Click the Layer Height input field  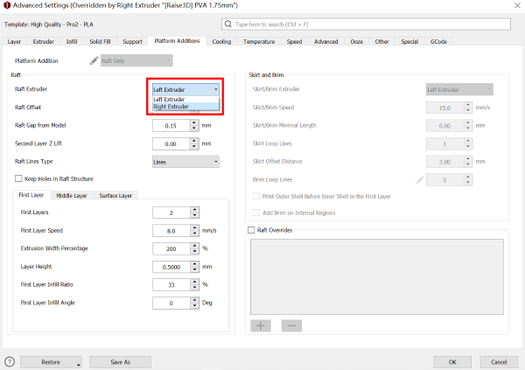coord(175,267)
